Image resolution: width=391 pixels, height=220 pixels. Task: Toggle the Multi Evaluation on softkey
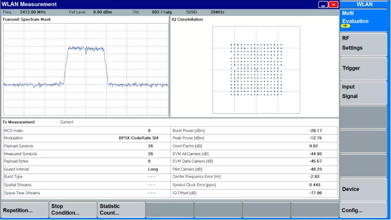pos(363,20)
